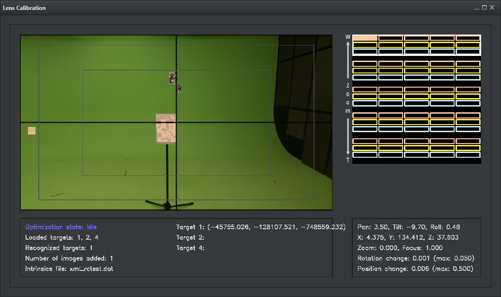Screen dimensions: 501x297
Task: Click the lower small coded marker in preview
Action: [179, 88]
